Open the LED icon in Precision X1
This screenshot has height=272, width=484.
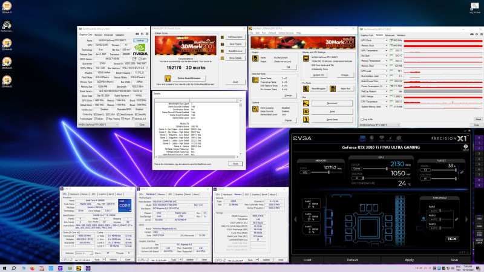[371, 138]
